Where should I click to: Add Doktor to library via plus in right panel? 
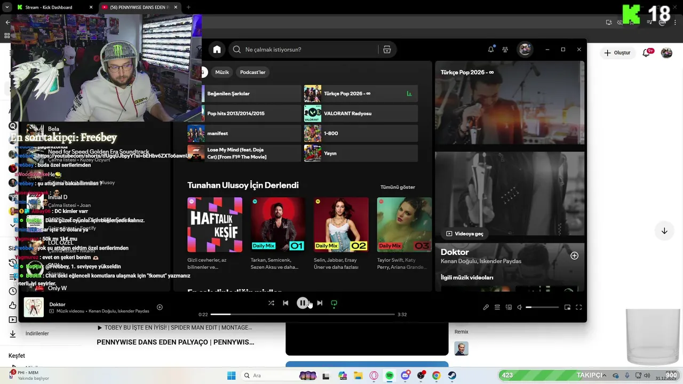click(x=574, y=255)
